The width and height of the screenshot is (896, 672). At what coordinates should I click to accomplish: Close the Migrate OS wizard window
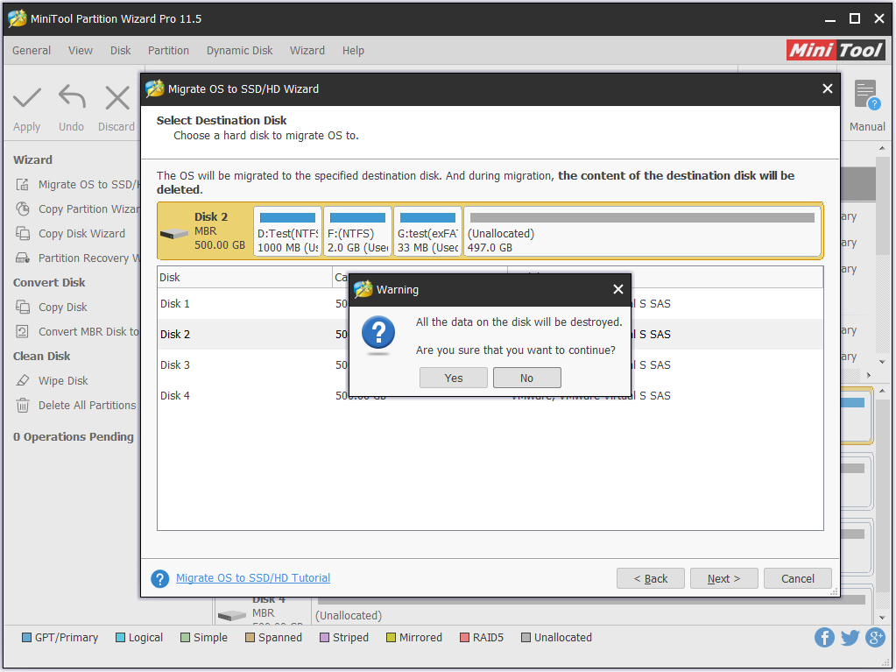pyautogui.click(x=827, y=88)
